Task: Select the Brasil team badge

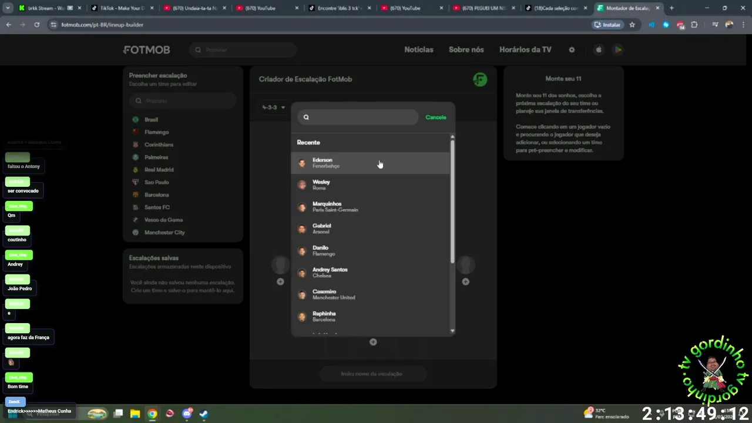Action: point(136,120)
